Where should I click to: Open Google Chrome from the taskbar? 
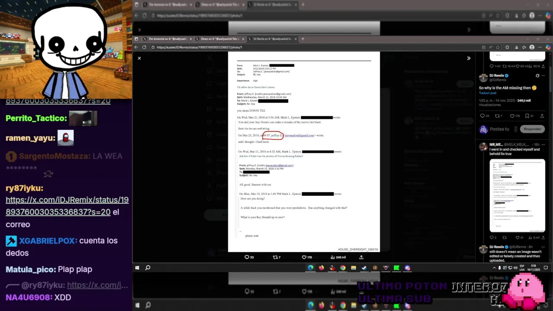pos(343,268)
